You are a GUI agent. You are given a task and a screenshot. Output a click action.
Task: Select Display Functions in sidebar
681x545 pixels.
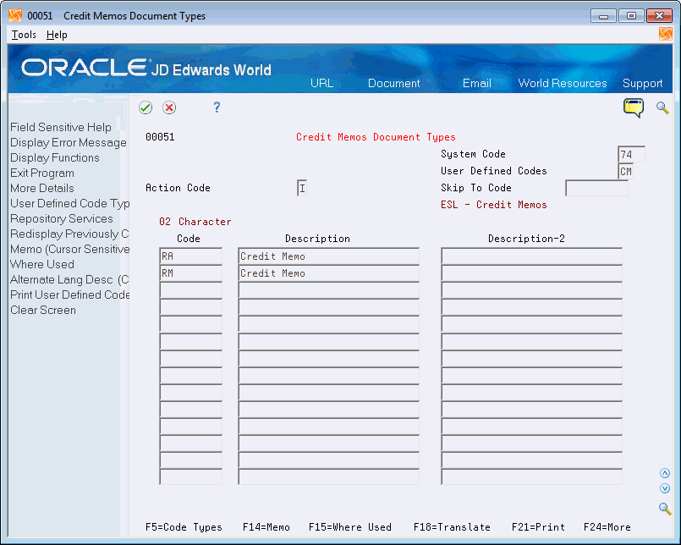[55, 157]
